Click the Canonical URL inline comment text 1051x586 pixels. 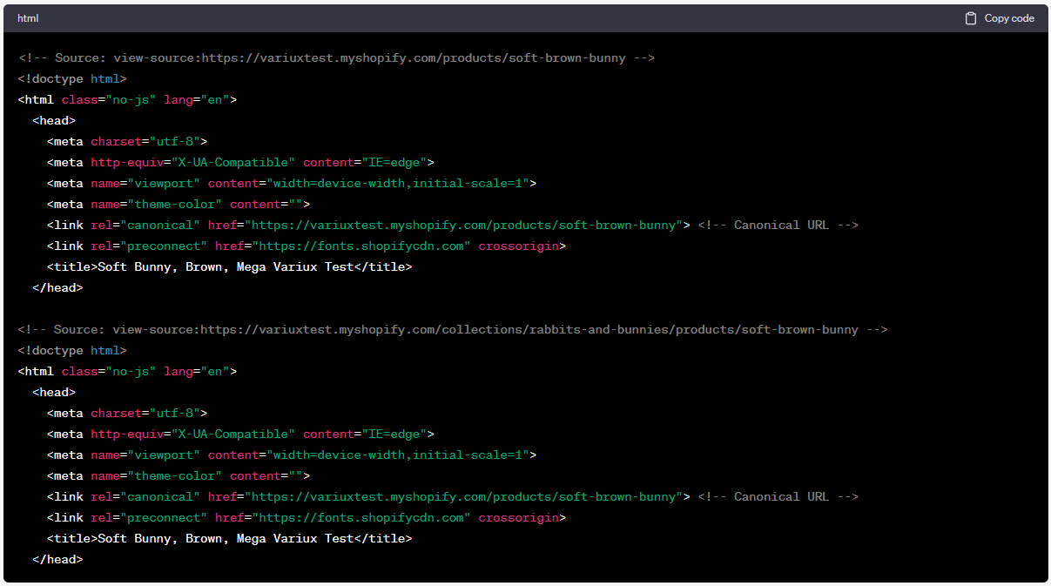tap(778, 225)
